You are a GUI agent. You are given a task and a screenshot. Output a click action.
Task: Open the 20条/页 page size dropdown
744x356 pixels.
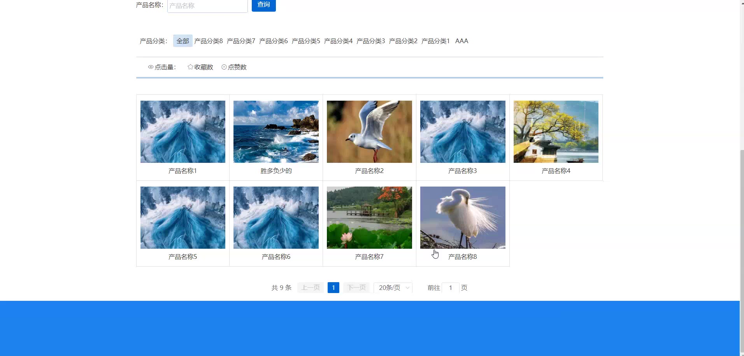click(393, 288)
